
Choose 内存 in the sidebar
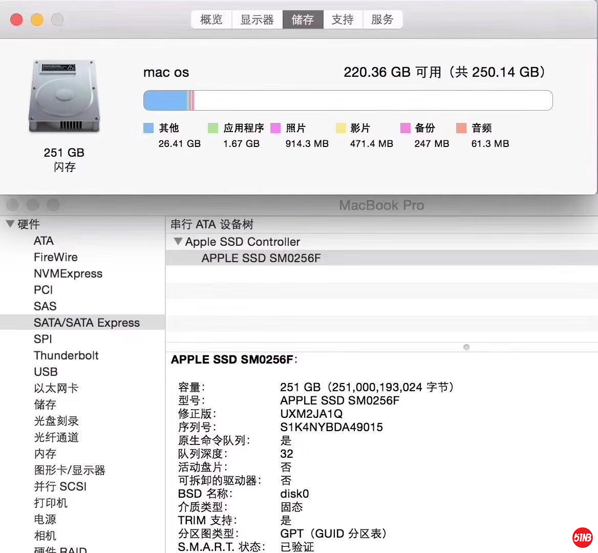click(x=45, y=454)
